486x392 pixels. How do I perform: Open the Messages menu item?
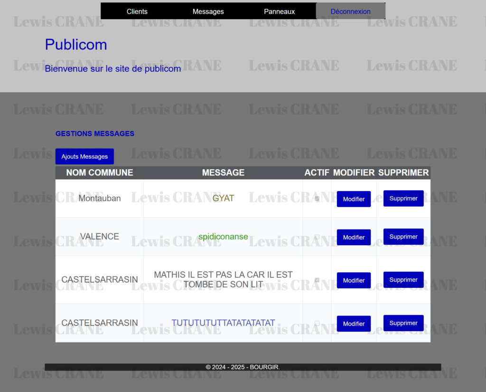point(208,11)
